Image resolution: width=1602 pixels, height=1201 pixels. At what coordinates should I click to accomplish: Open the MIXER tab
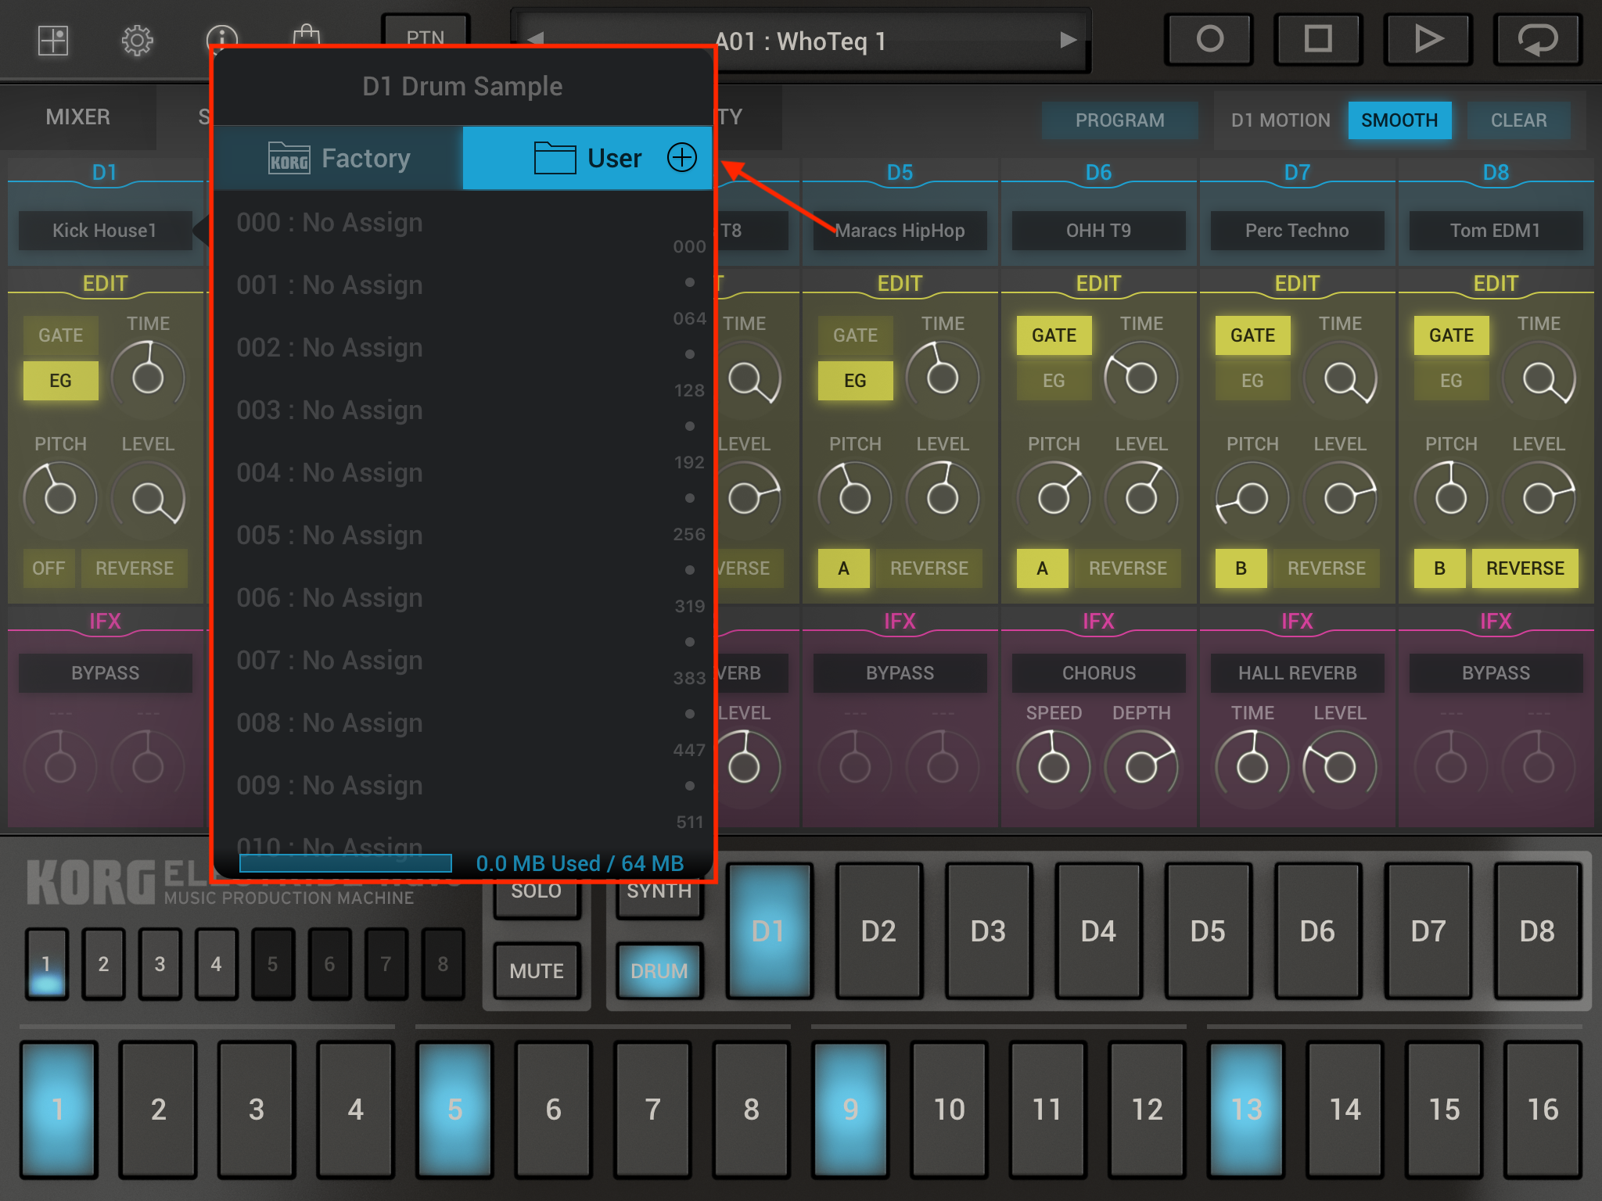(77, 117)
